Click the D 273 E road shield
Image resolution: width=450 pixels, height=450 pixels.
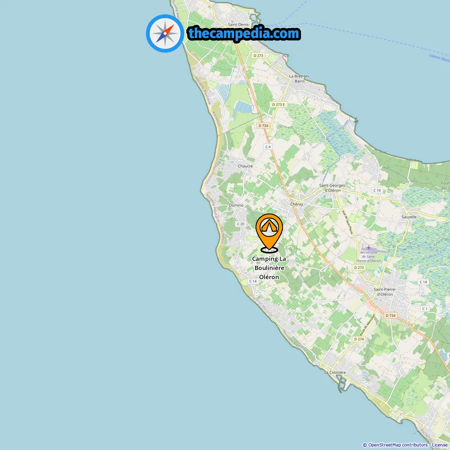pyautogui.click(x=279, y=104)
